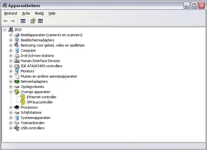The height and width of the screenshot is (150, 207).
Task: Click the Human Interface Devices icon
Action: coord(17,61)
